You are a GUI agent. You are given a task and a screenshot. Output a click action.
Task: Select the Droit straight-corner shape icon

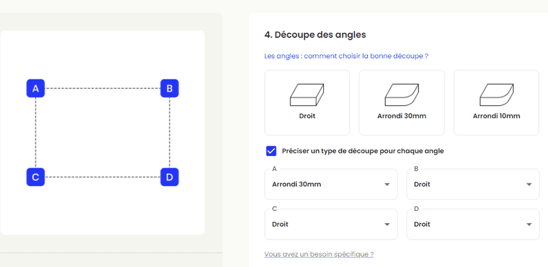[x=307, y=94]
